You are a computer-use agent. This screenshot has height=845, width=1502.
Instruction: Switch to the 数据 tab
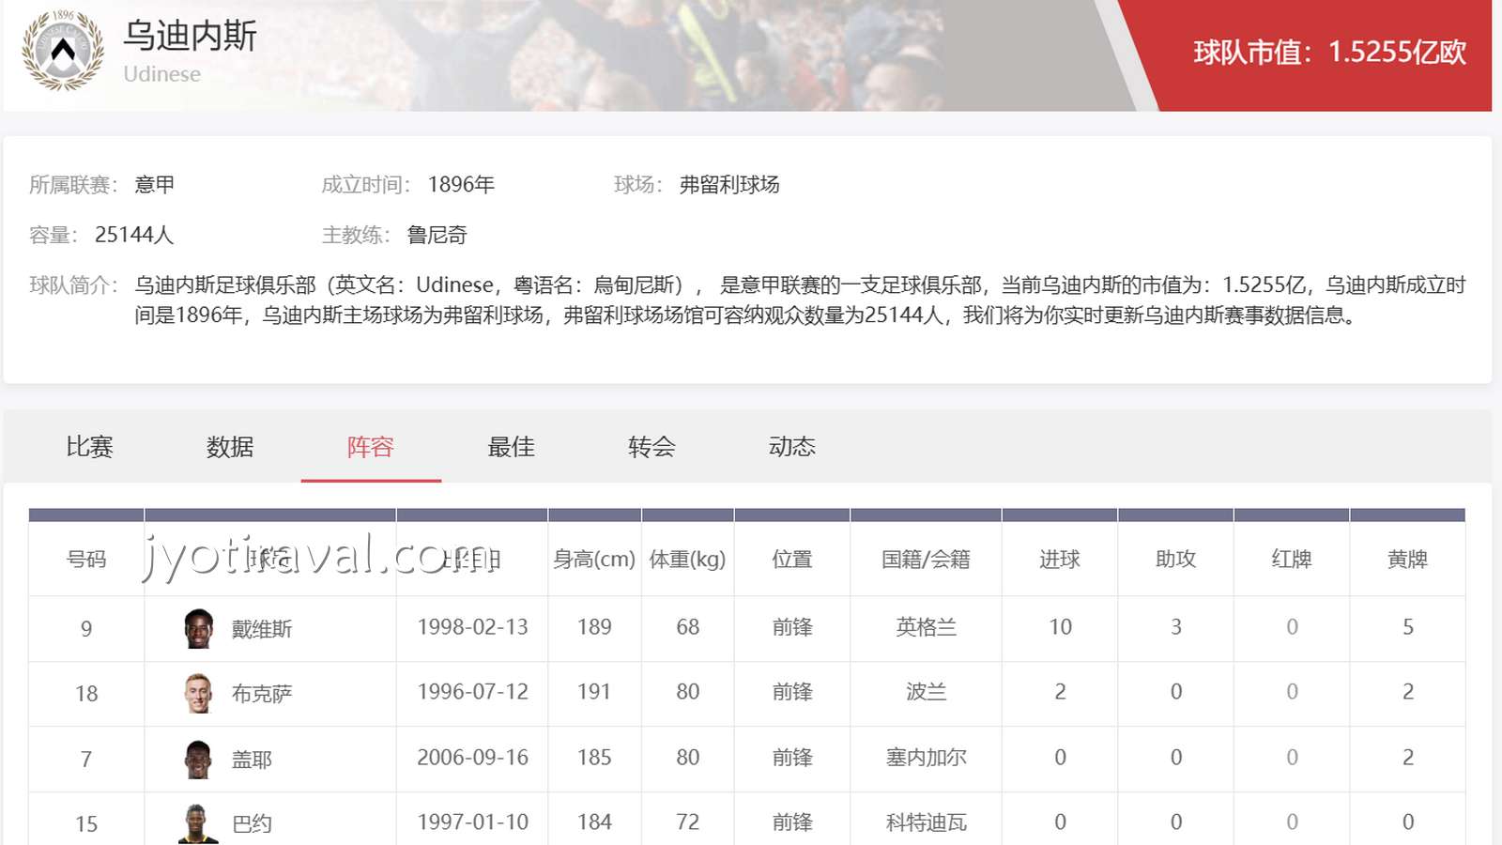(x=230, y=447)
